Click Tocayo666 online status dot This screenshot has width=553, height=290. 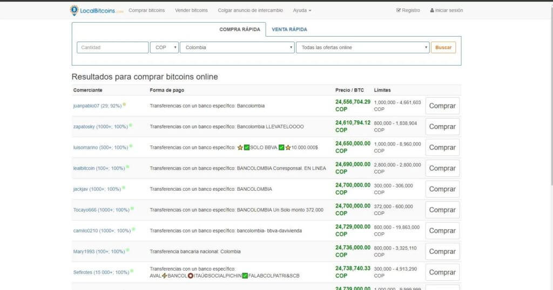(x=132, y=209)
